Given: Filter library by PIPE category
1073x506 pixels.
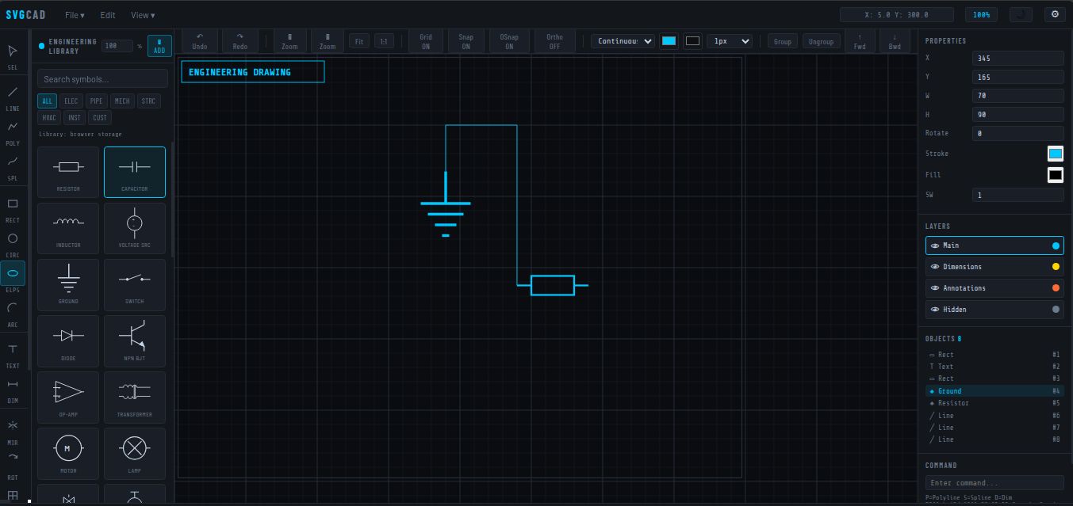Looking at the screenshot, I should coord(97,101).
